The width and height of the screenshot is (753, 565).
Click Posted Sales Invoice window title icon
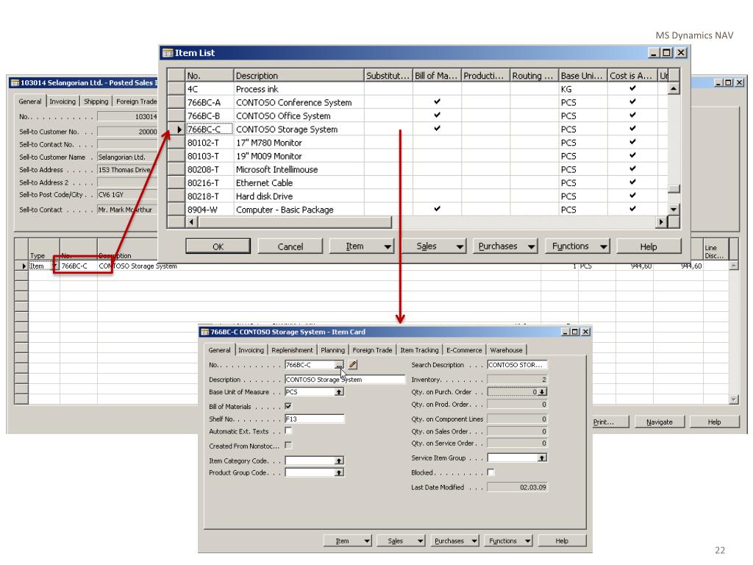15,82
